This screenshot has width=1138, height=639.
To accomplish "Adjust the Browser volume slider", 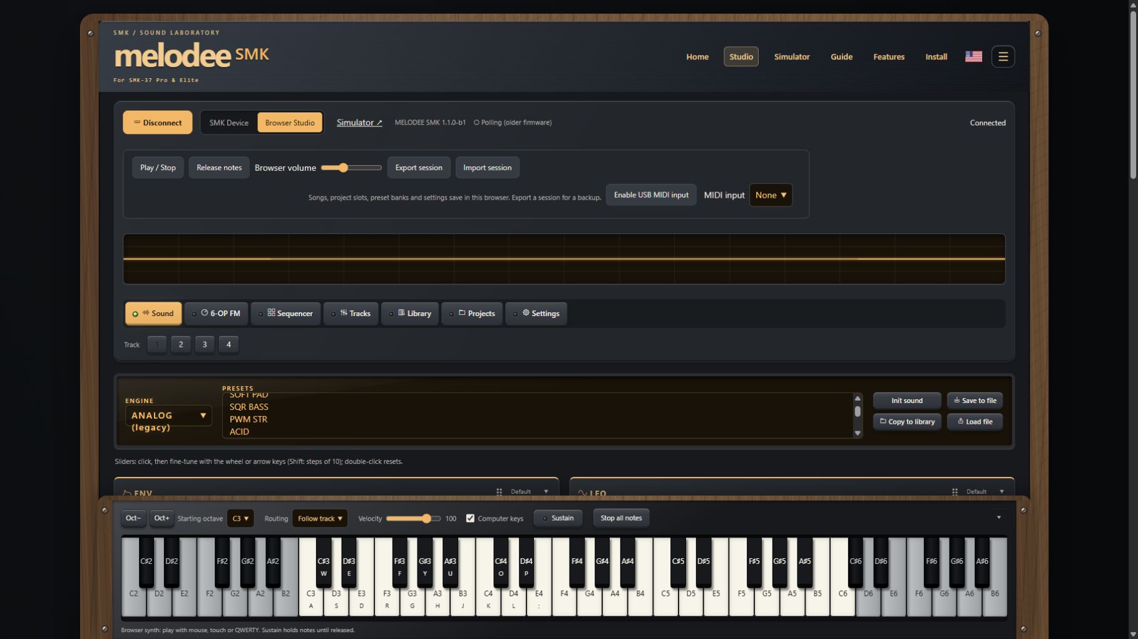I will (351, 168).
